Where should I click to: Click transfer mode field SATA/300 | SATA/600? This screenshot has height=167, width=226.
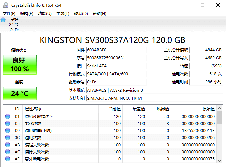[116, 74]
